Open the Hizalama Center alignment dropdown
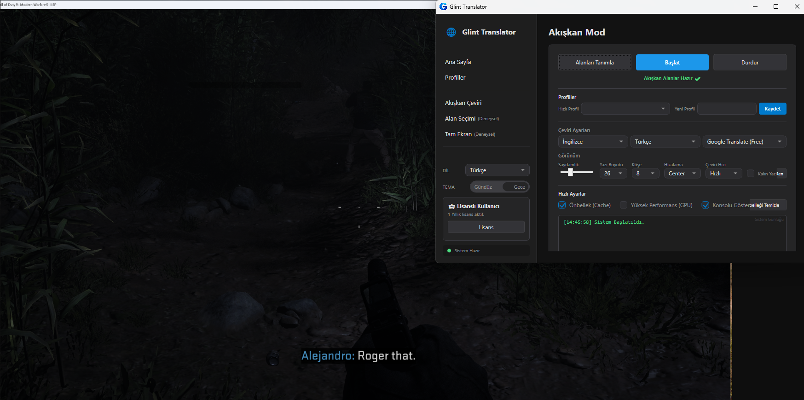 point(682,174)
